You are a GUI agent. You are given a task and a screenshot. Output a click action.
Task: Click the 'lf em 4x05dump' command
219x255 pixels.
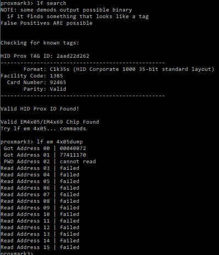point(60,142)
